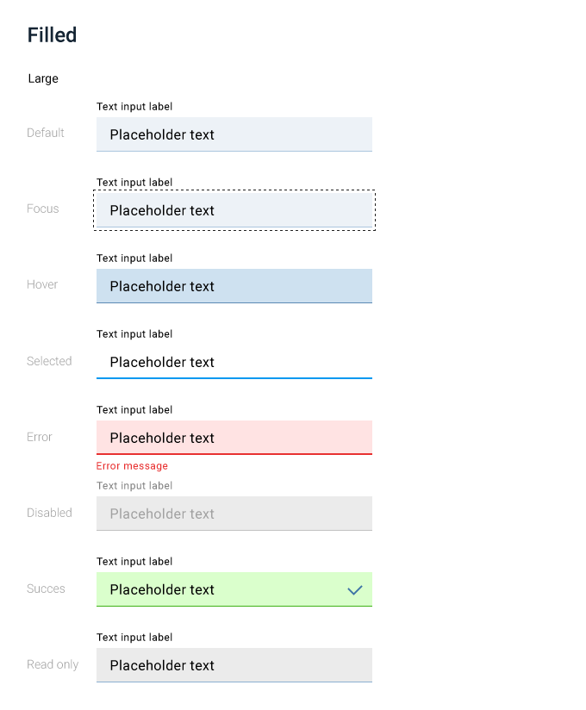Click the red Error message text

[132, 466]
